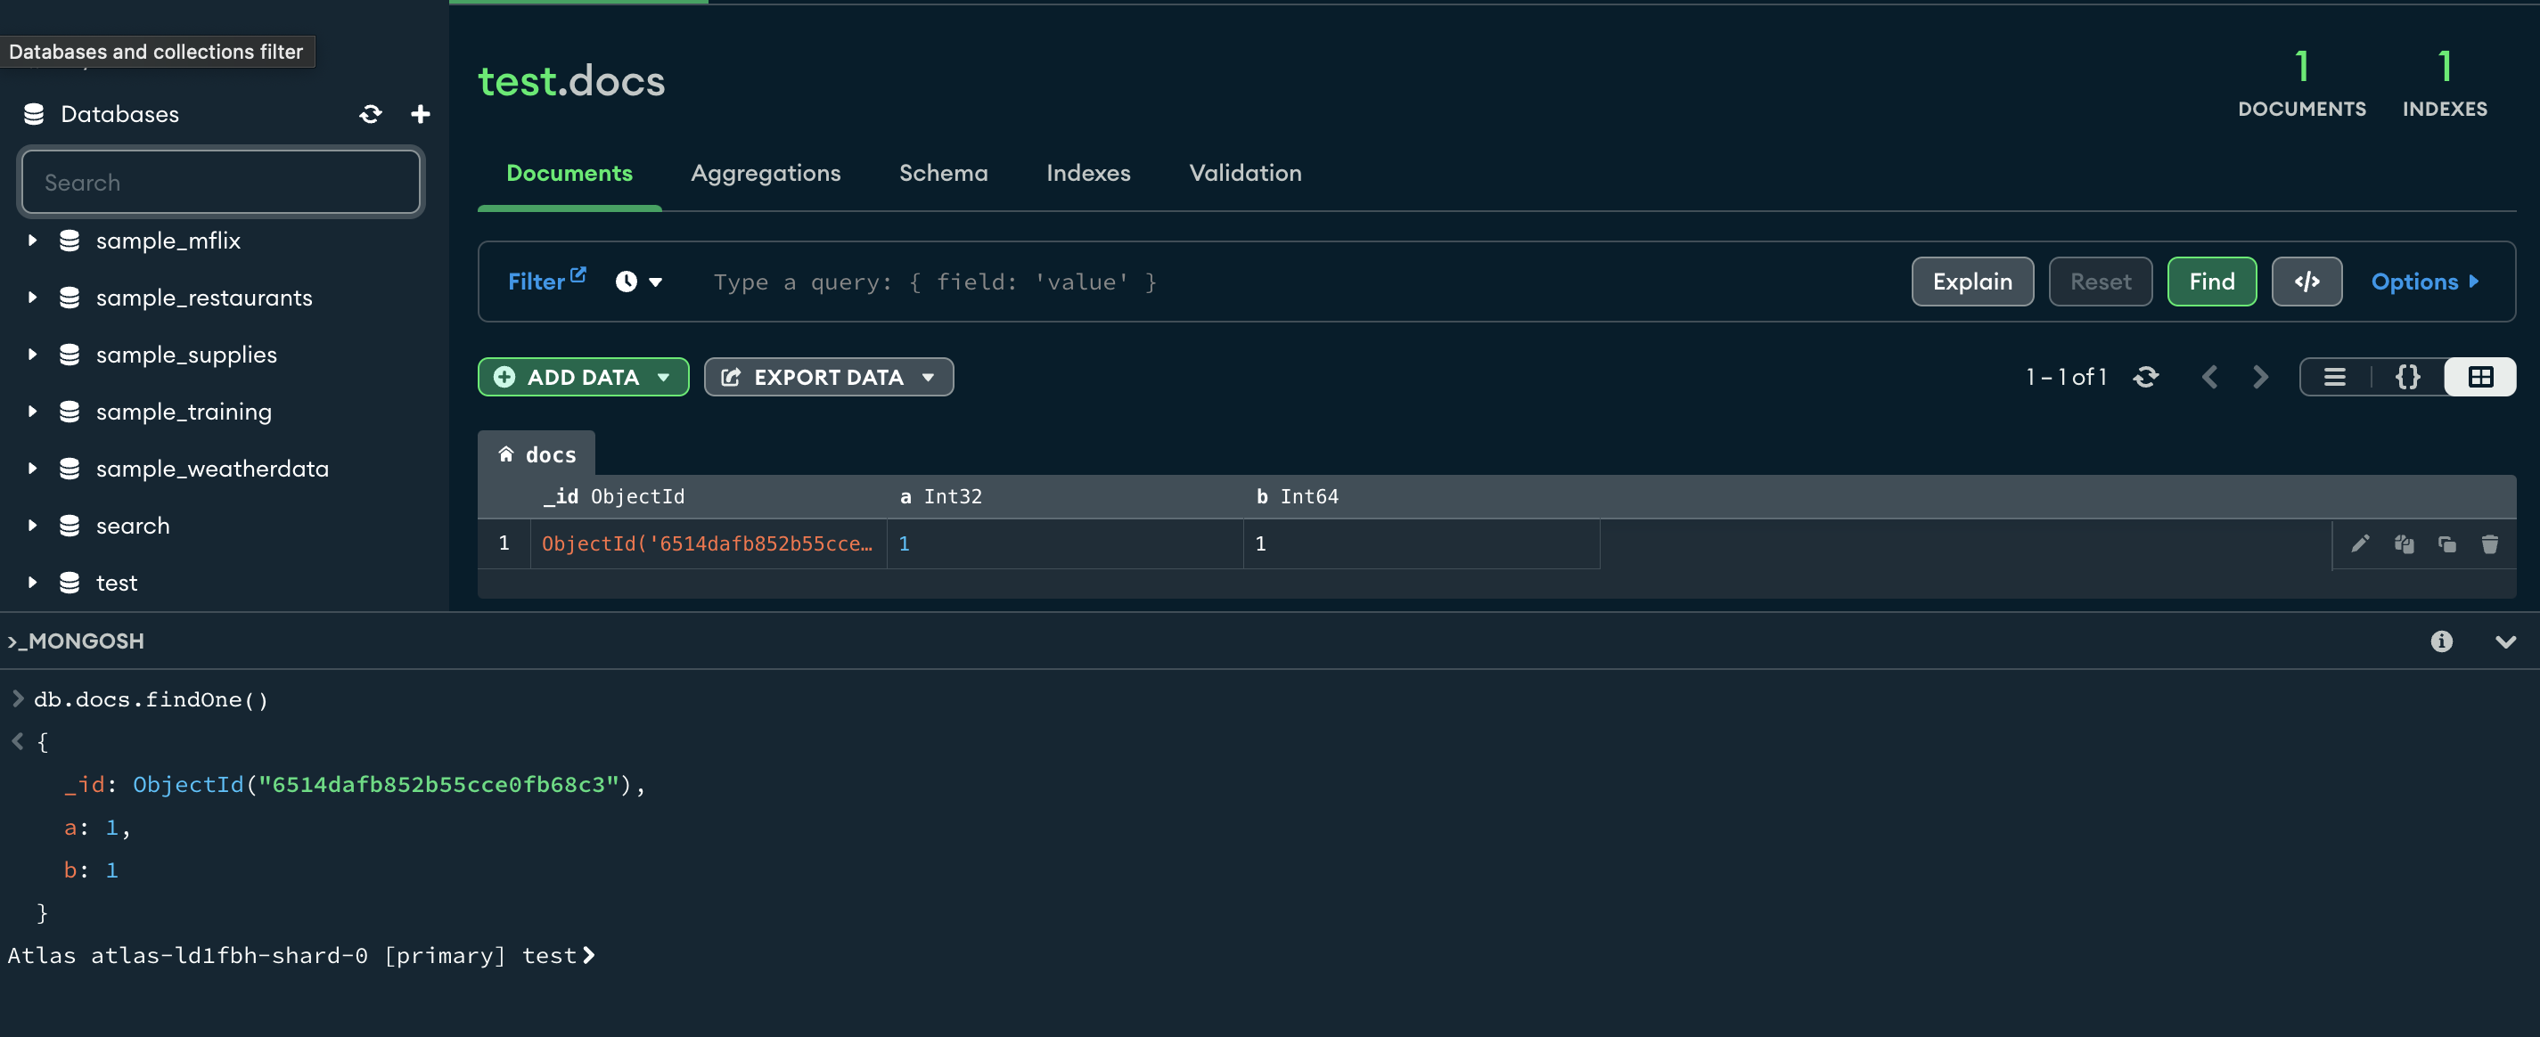Click in the databases Search field
The width and height of the screenshot is (2540, 1037).
[221, 183]
